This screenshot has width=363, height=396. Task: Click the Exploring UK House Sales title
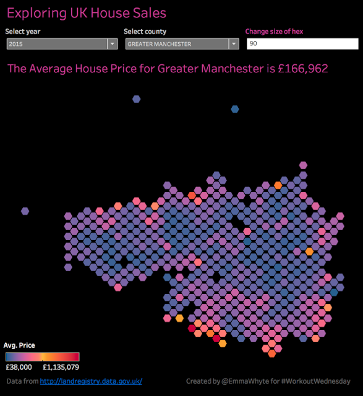click(x=87, y=13)
